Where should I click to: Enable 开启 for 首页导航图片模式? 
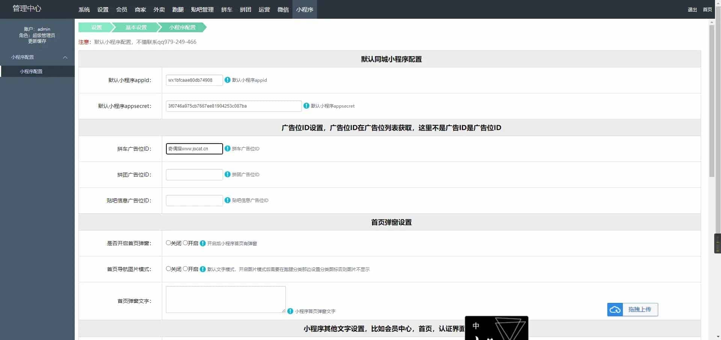[186, 269]
